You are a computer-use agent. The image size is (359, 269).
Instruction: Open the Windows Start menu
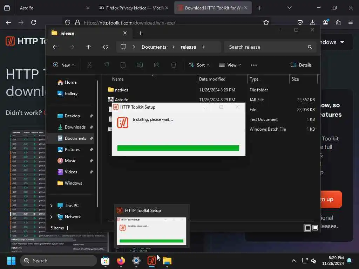11,261
